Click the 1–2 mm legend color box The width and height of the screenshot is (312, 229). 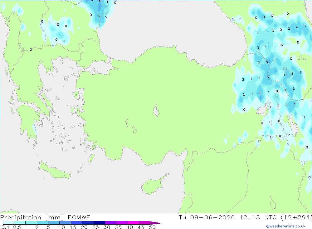[x=31, y=223]
